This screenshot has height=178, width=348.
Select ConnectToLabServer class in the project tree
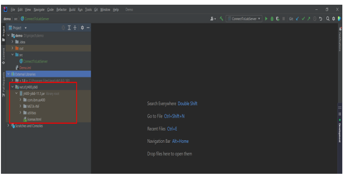coord(34,61)
